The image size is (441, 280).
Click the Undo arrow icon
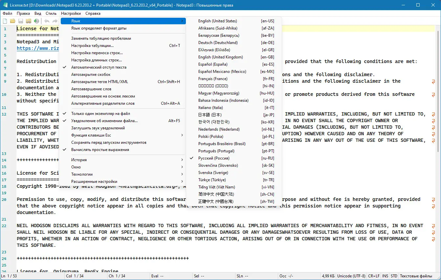click(x=47, y=21)
